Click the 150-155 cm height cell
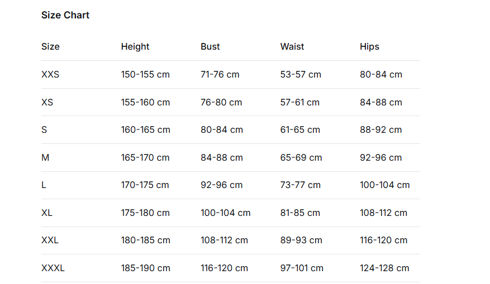490x284 pixels. tap(145, 75)
